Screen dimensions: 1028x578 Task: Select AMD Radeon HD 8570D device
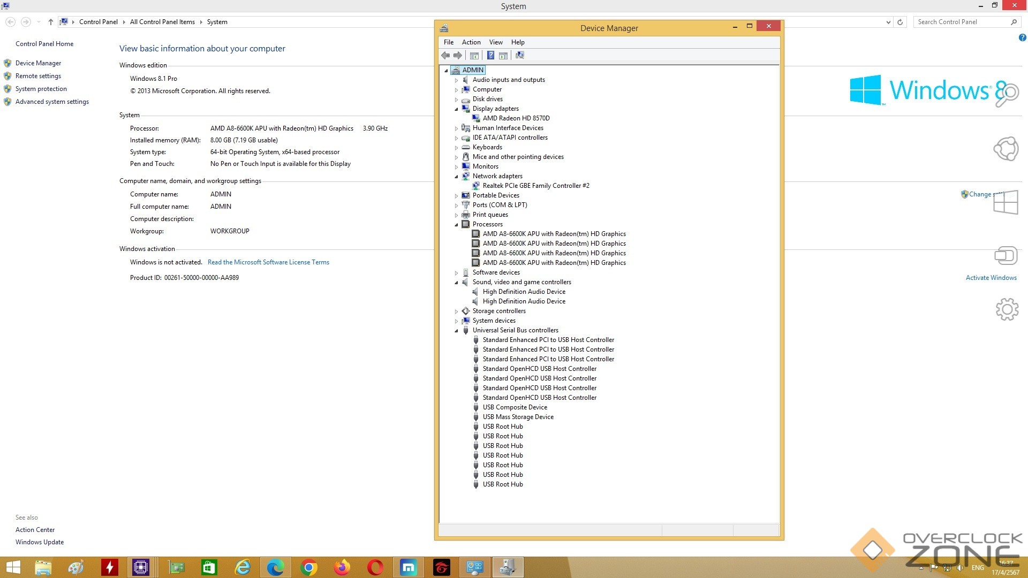tap(516, 118)
